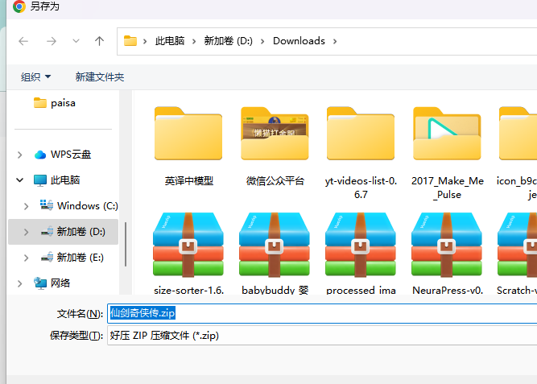Click the forward navigation arrow
The height and width of the screenshot is (384, 537).
(52, 41)
